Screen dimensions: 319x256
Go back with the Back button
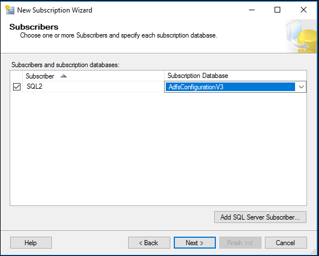[x=149, y=242]
